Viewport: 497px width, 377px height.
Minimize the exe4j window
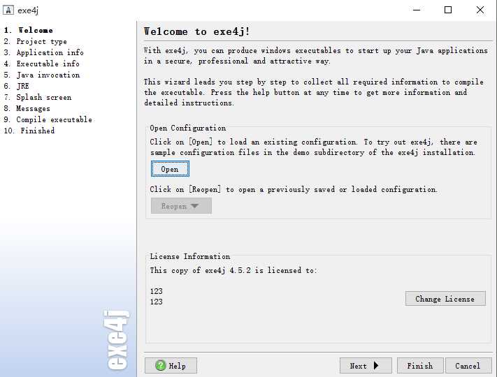click(x=416, y=10)
